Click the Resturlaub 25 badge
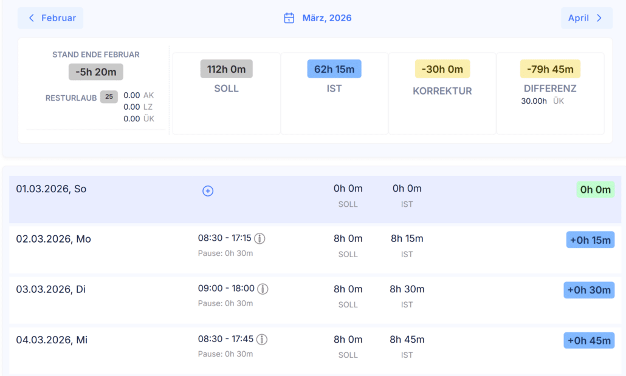 click(109, 97)
